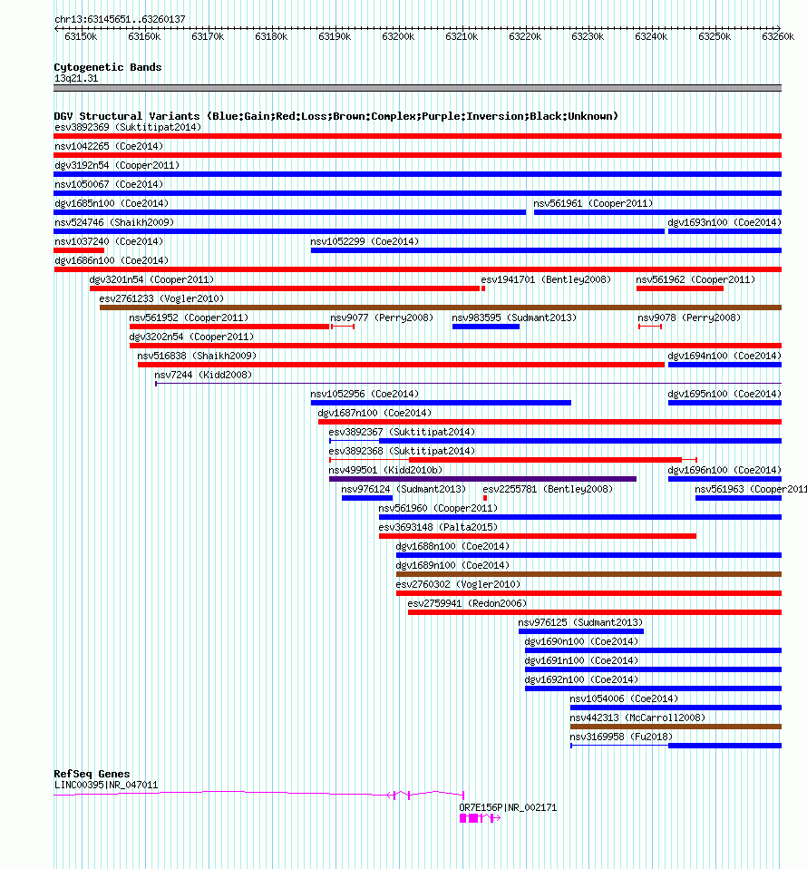Click the blue nsv983595 (Sudmant2013) gain bar
The height and width of the screenshot is (869, 807).
[x=486, y=327]
